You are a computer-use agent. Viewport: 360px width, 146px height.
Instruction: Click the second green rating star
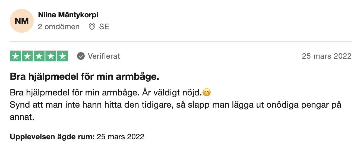[x=27, y=56]
